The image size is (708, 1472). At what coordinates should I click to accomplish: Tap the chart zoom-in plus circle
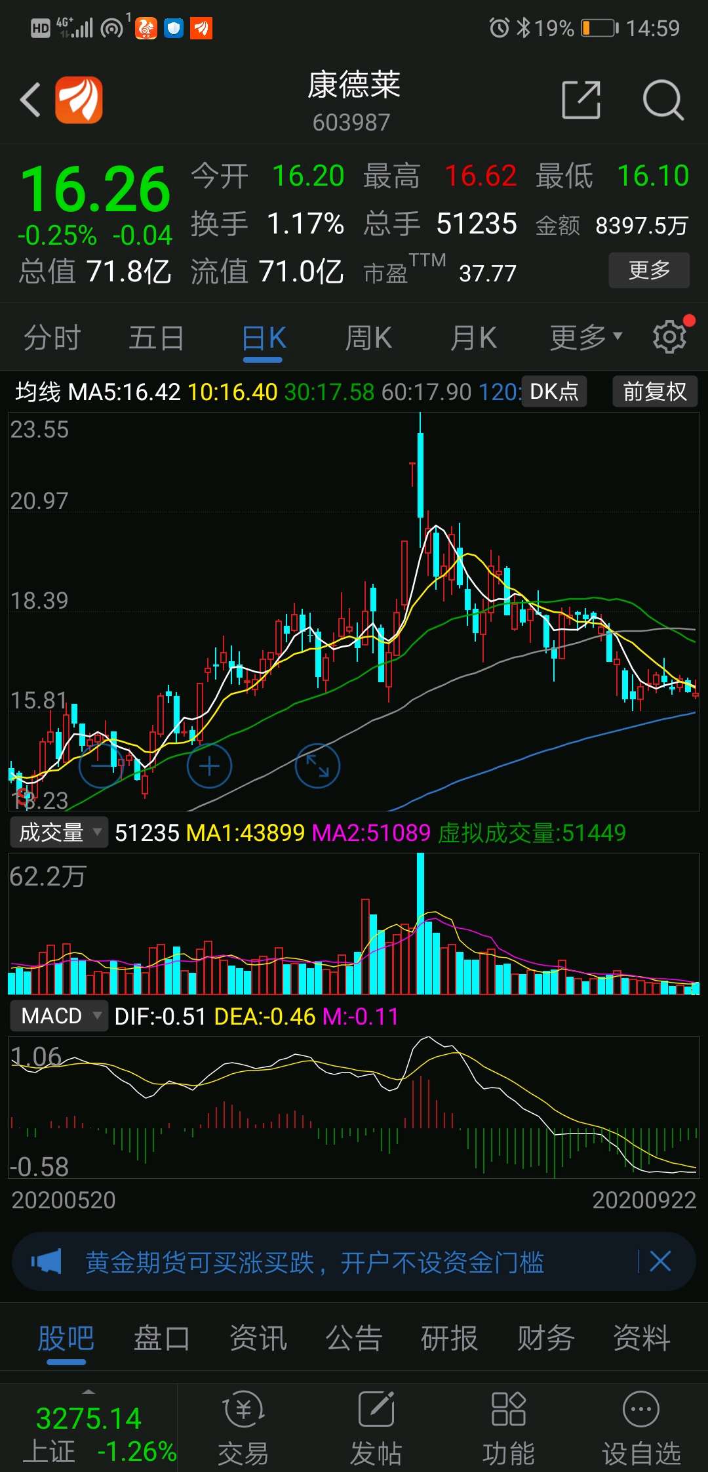pos(209,766)
